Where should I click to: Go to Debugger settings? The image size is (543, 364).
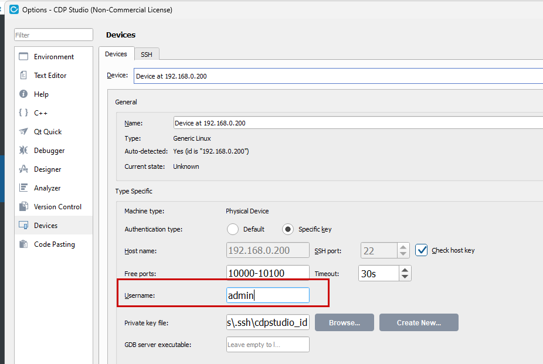pos(54,150)
